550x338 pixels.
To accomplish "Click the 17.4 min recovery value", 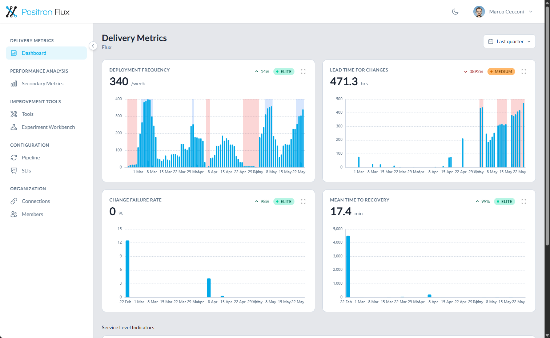I will click(346, 212).
